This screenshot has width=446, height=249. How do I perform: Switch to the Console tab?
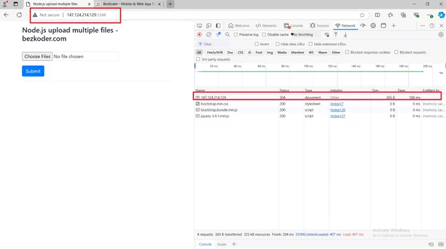(x=294, y=26)
